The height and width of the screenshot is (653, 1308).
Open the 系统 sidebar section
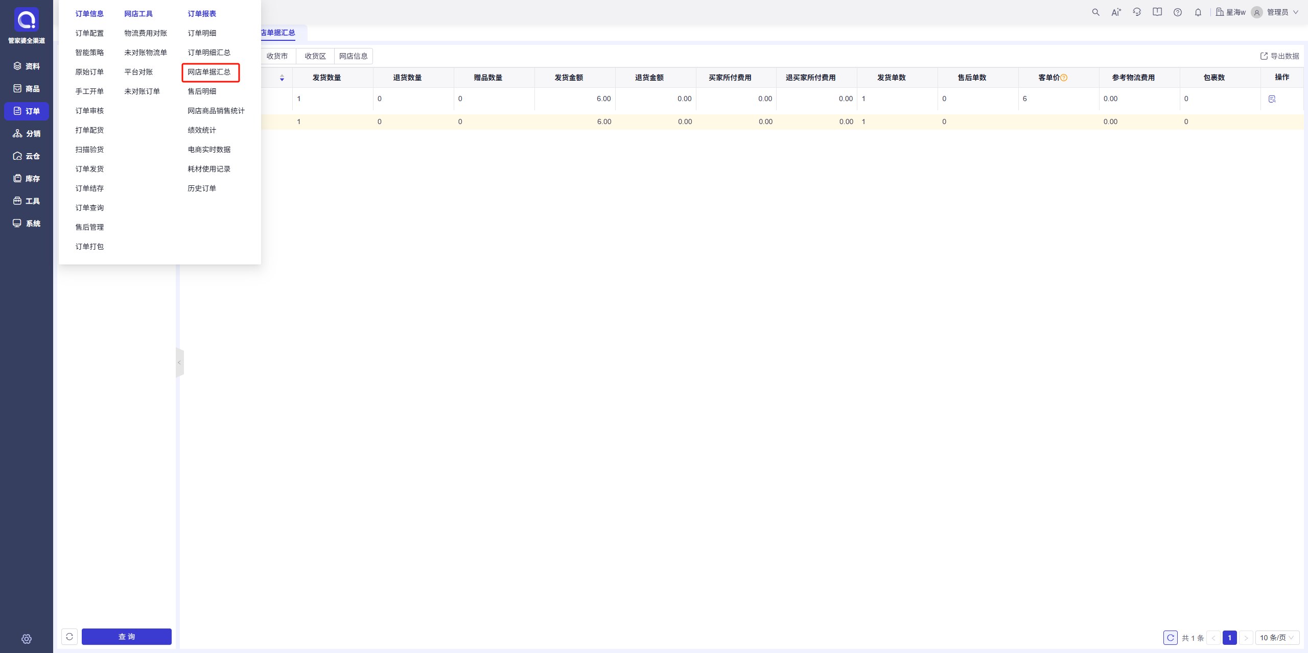[27, 223]
